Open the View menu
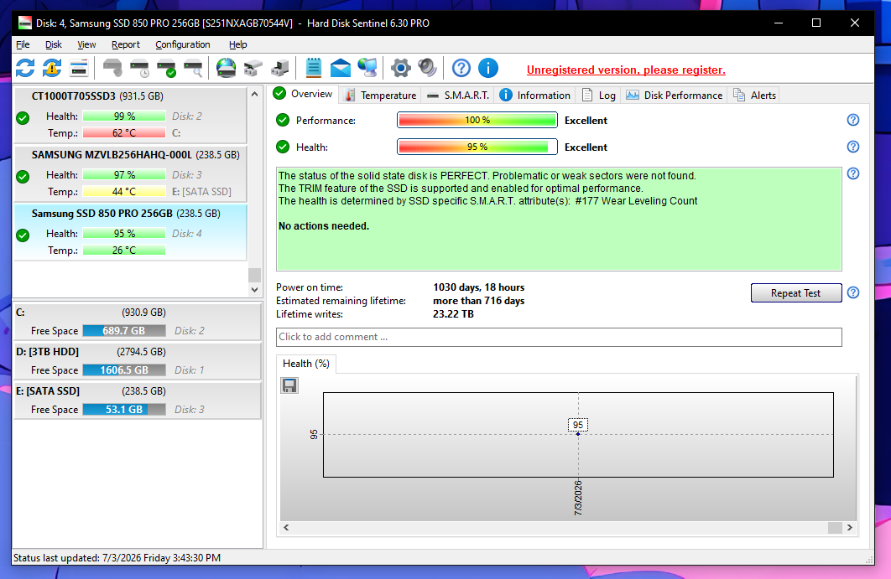 pos(86,44)
